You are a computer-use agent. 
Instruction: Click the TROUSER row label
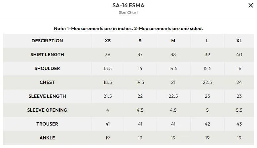[x=47, y=124]
